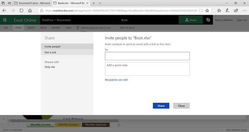Click EDIT IN EXCEL command

[x=127, y=28]
